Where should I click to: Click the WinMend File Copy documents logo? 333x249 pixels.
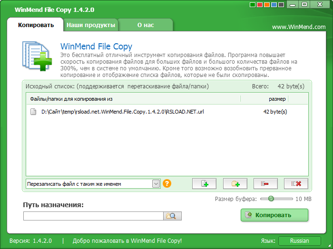coord(37,56)
